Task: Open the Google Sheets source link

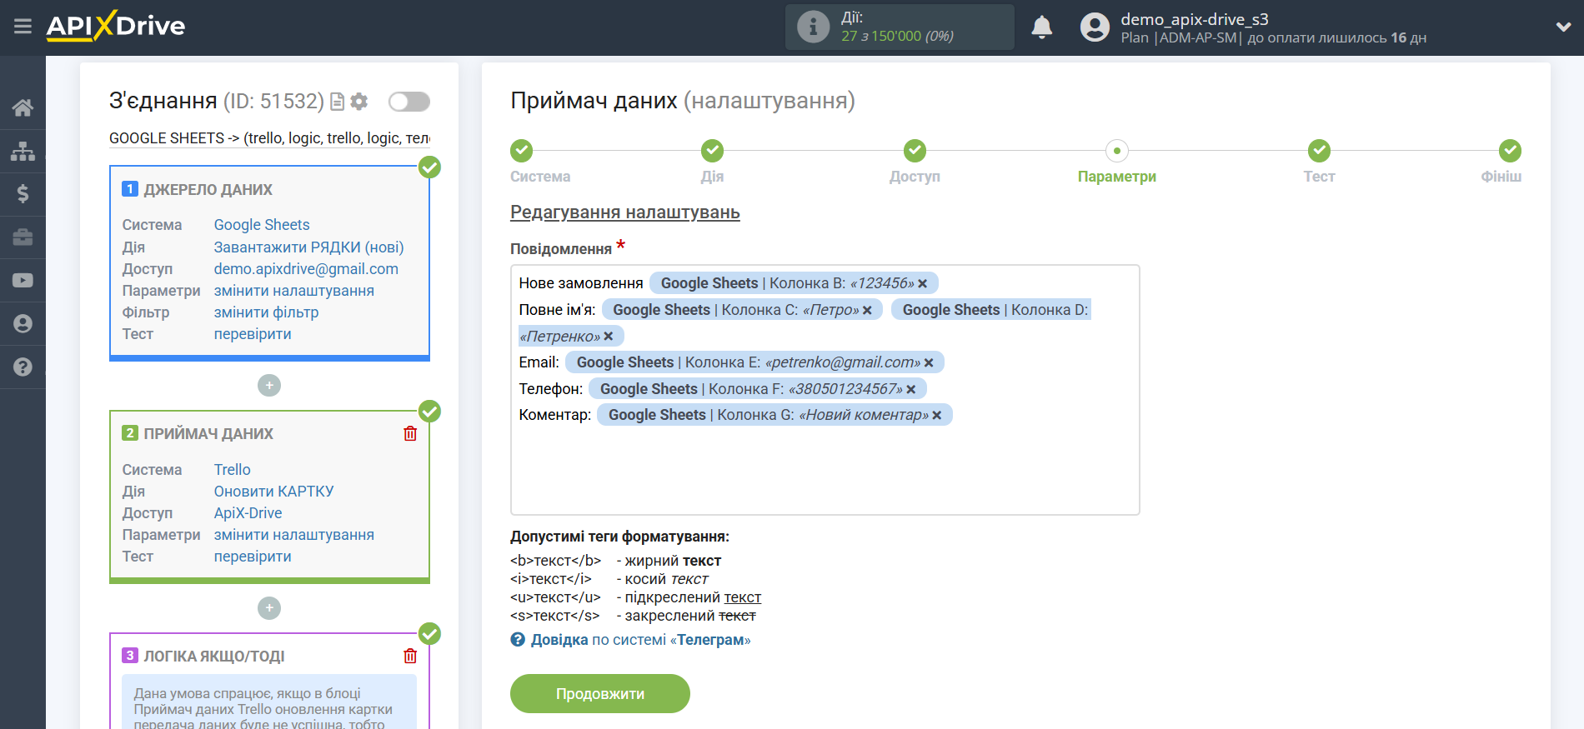Action: click(262, 225)
